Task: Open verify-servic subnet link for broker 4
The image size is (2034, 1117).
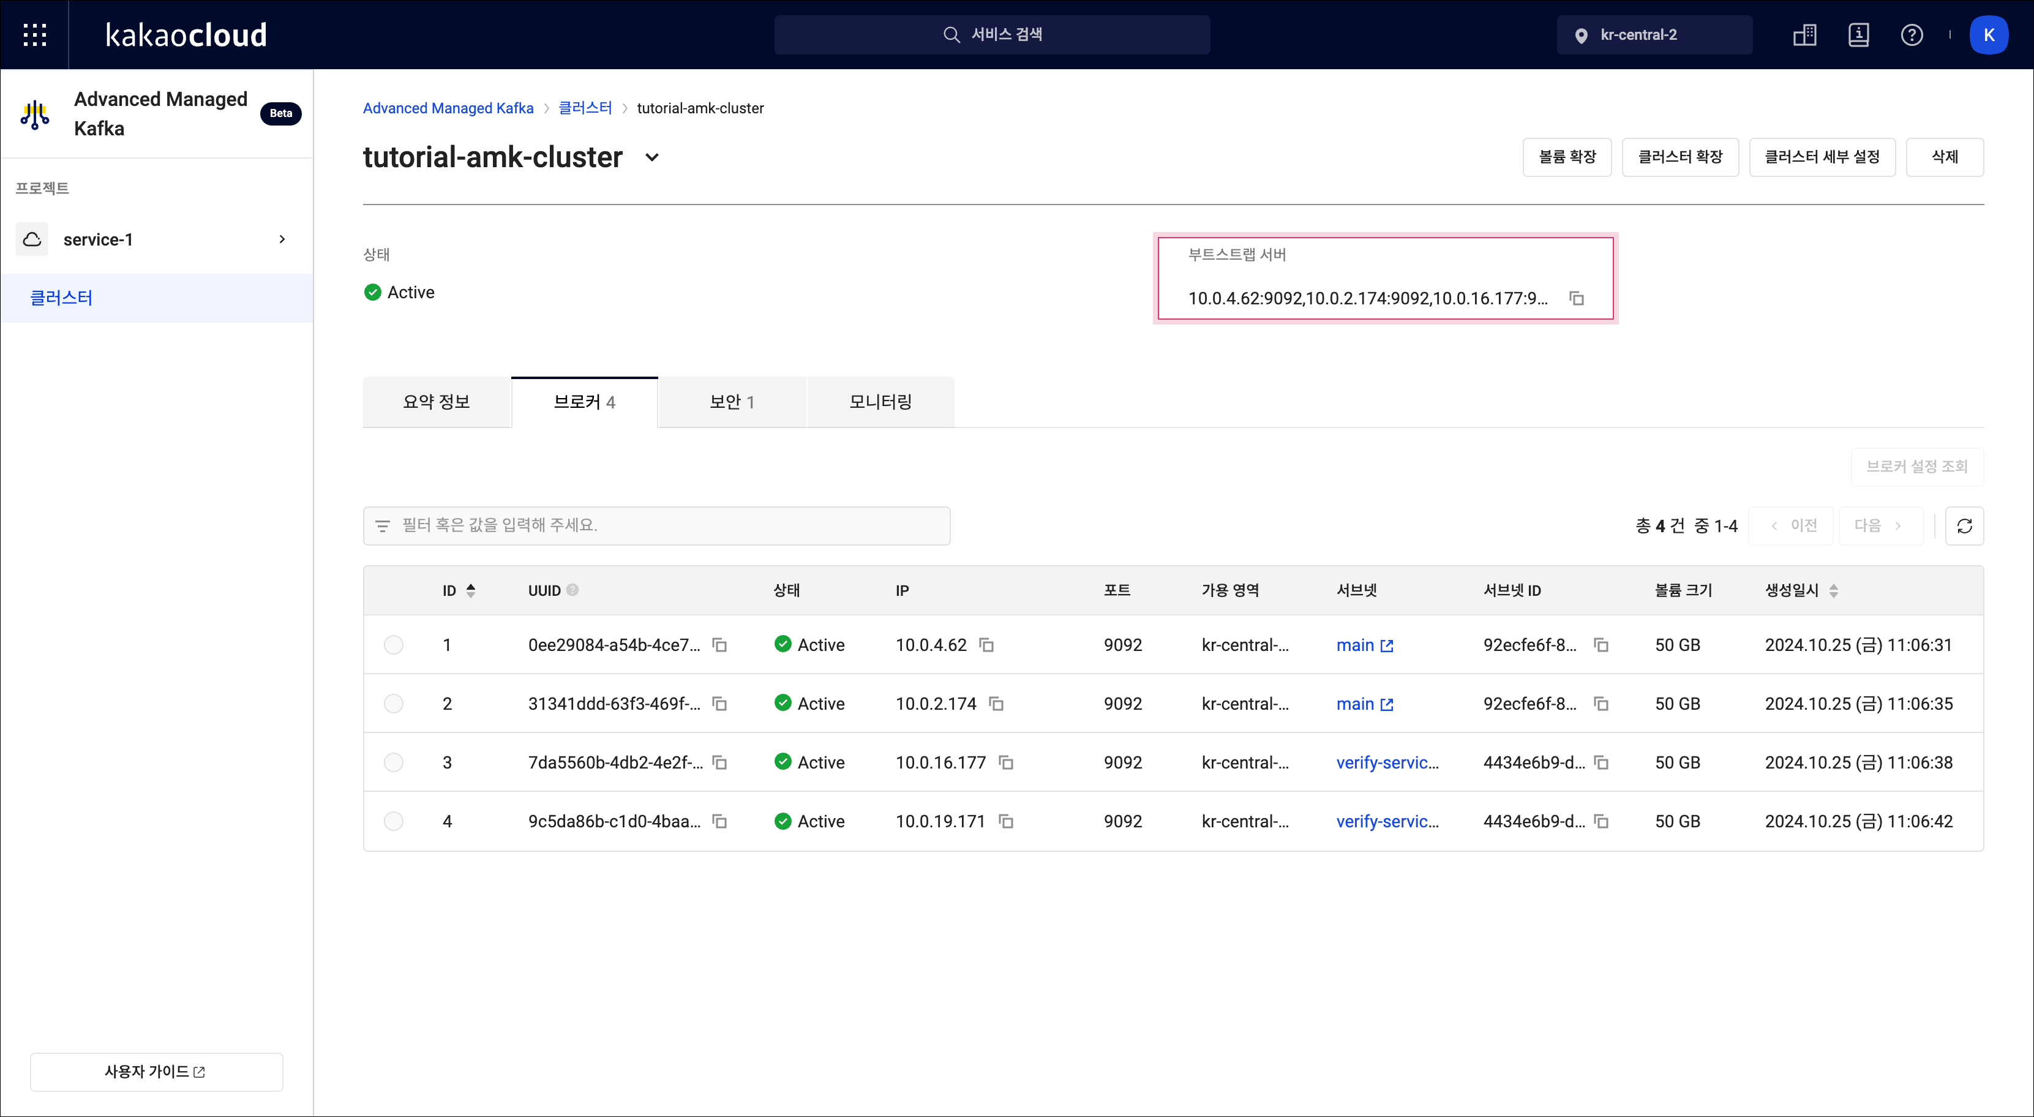Action: click(x=1387, y=821)
